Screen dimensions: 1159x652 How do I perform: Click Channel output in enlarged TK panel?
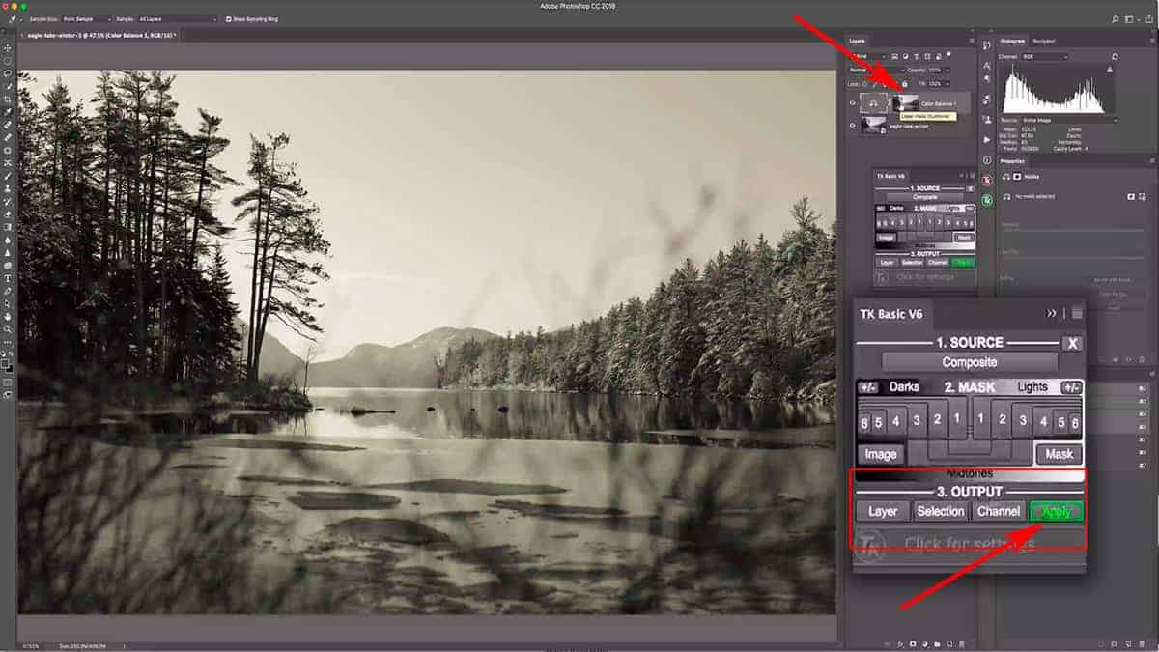click(998, 511)
